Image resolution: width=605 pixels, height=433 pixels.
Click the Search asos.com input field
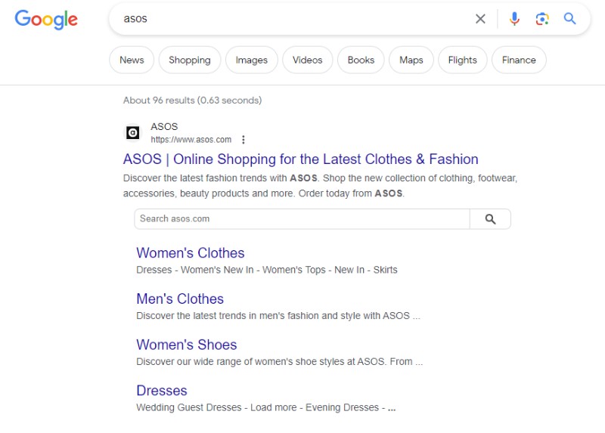point(302,219)
